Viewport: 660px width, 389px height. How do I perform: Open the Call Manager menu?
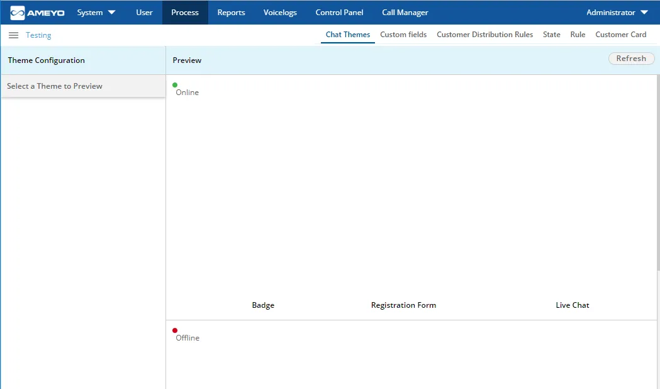pos(405,13)
